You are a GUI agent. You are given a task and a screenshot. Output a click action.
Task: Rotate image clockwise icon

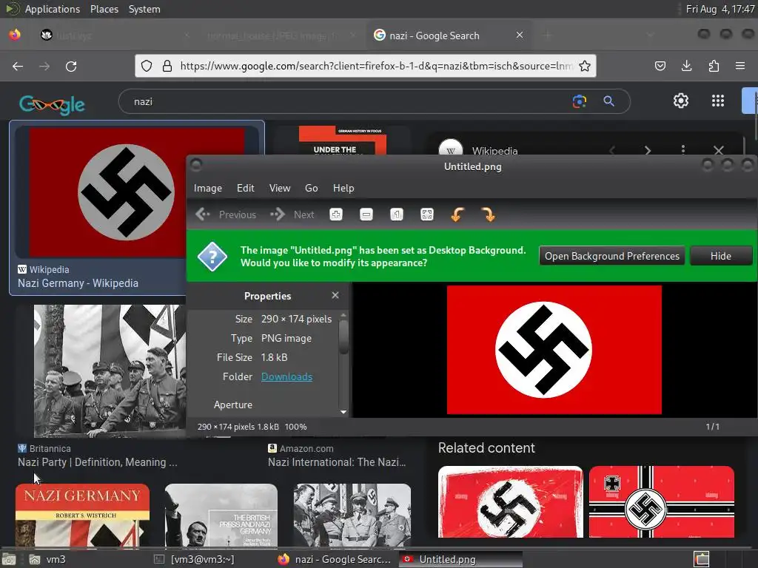pos(488,214)
